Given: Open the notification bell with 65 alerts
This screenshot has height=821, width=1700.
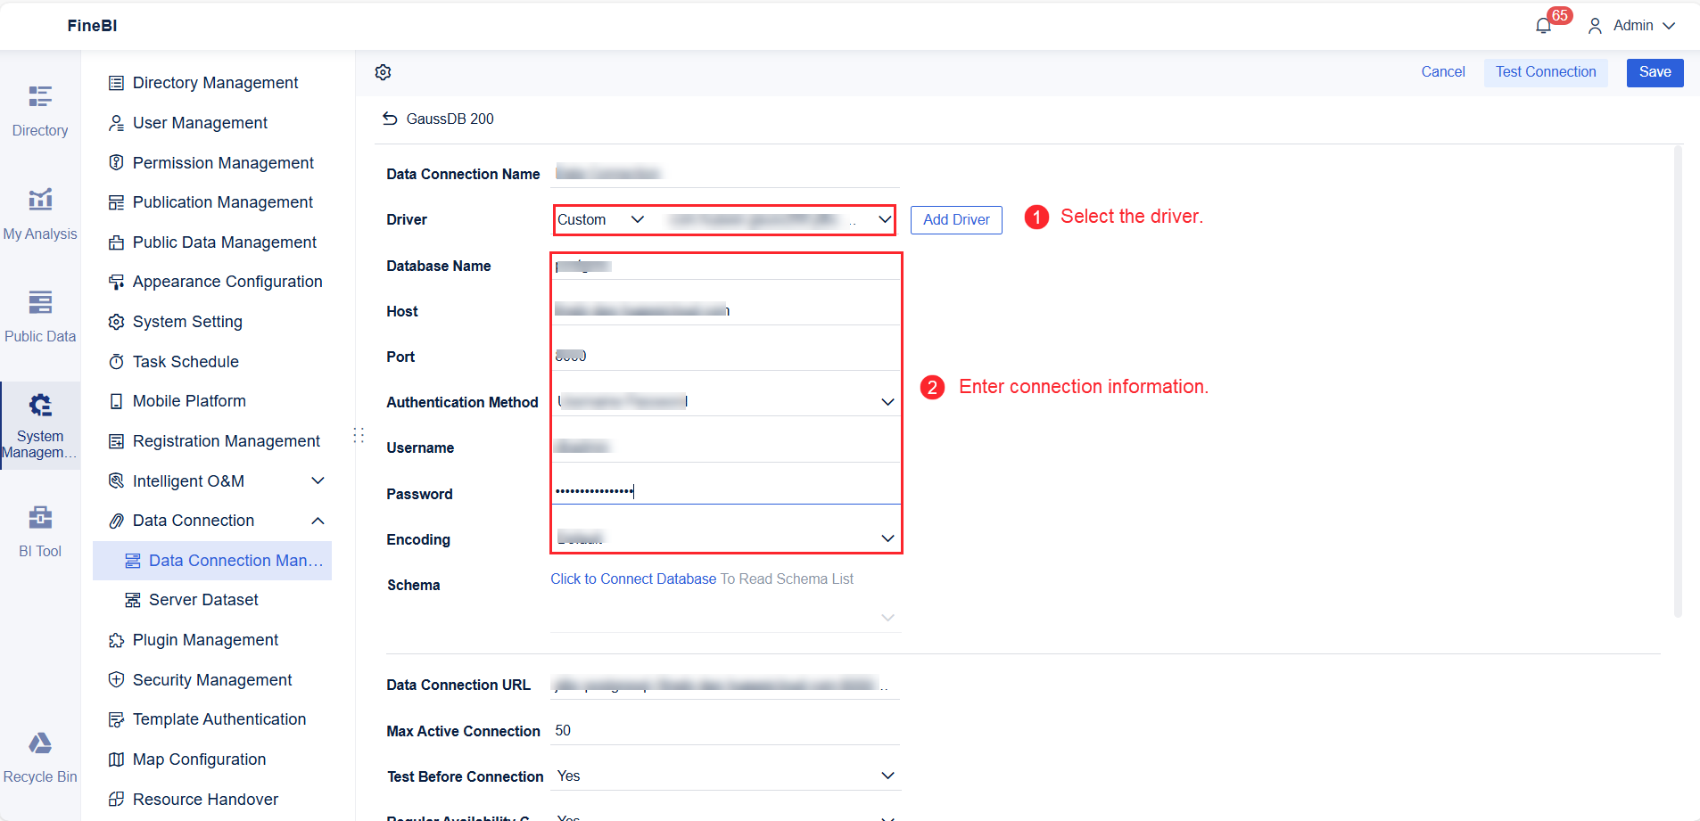Looking at the screenshot, I should click(x=1542, y=24).
